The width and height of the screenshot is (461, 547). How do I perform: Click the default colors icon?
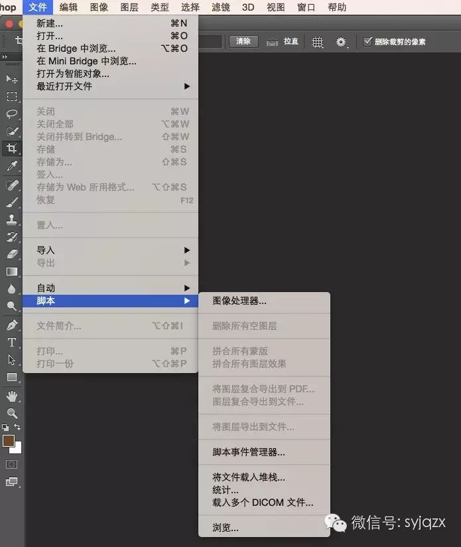[5, 428]
